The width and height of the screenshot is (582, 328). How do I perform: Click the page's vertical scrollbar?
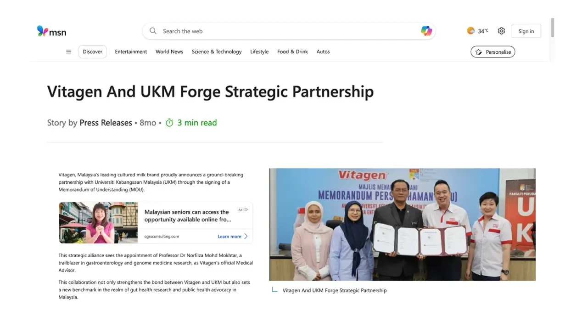[x=553, y=28]
